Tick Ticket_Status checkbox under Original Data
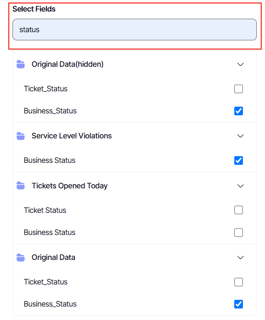 [x=239, y=282]
